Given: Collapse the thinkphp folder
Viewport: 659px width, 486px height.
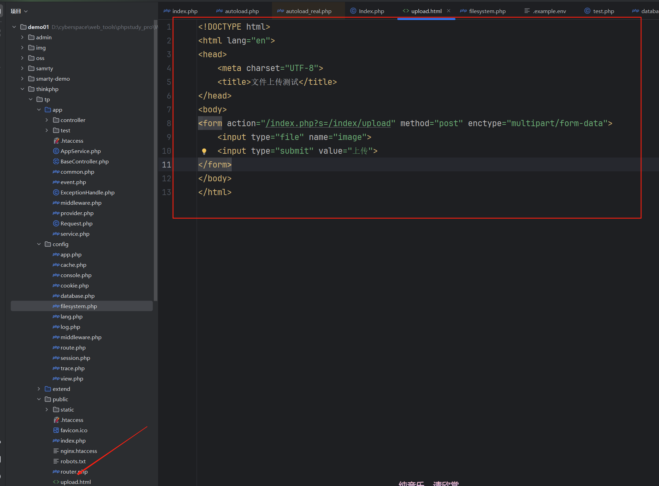Looking at the screenshot, I should (22, 89).
